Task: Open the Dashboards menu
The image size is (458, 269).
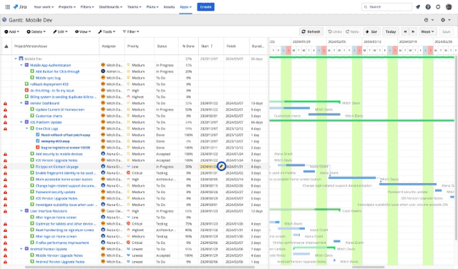Action: pyautogui.click(x=111, y=6)
